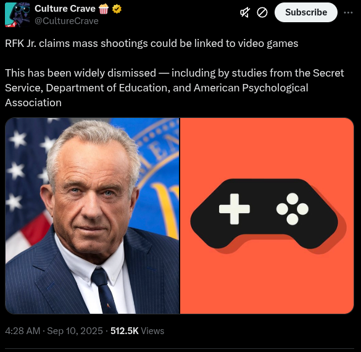Select the headline sentence about video games
Image resolution: width=361 pixels, height=352 pixels.
coord(152,43)
